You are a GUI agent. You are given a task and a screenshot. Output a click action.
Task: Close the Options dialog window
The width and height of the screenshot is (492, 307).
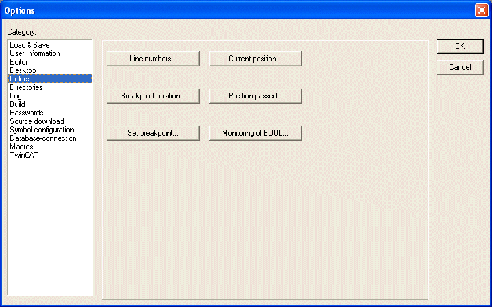coord(482,10)
